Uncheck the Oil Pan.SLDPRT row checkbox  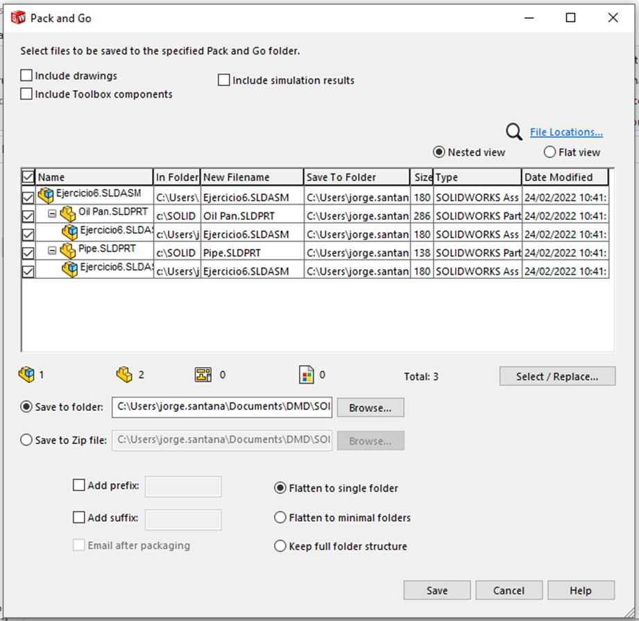tap(28, 216)
